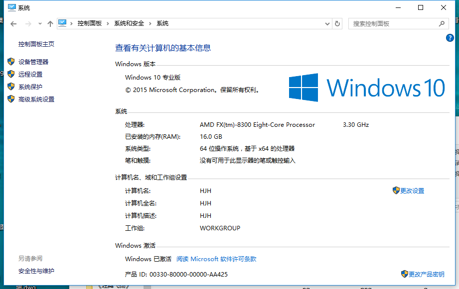The width and height of the screenshot is (459, 289).
Task: Click the processor text AMD FX(tm)-8300
Action: tap(257, 125)
